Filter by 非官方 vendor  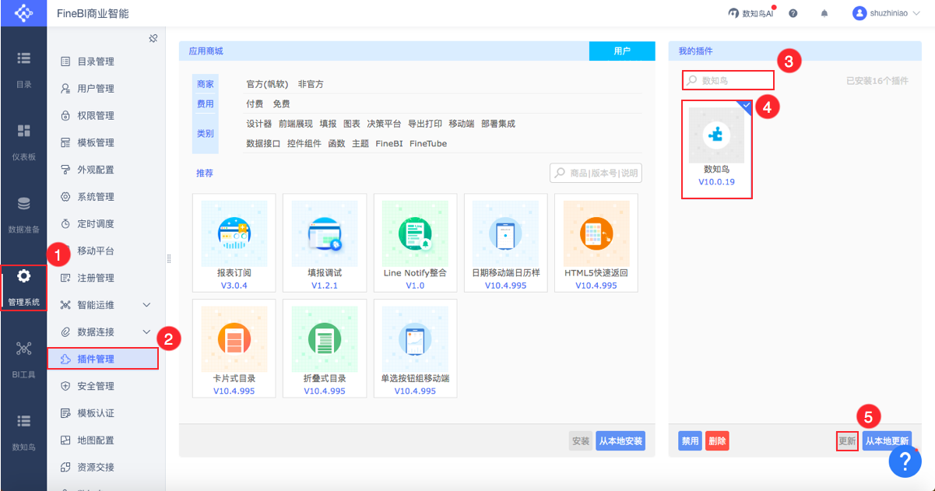[x=311, y=84]
